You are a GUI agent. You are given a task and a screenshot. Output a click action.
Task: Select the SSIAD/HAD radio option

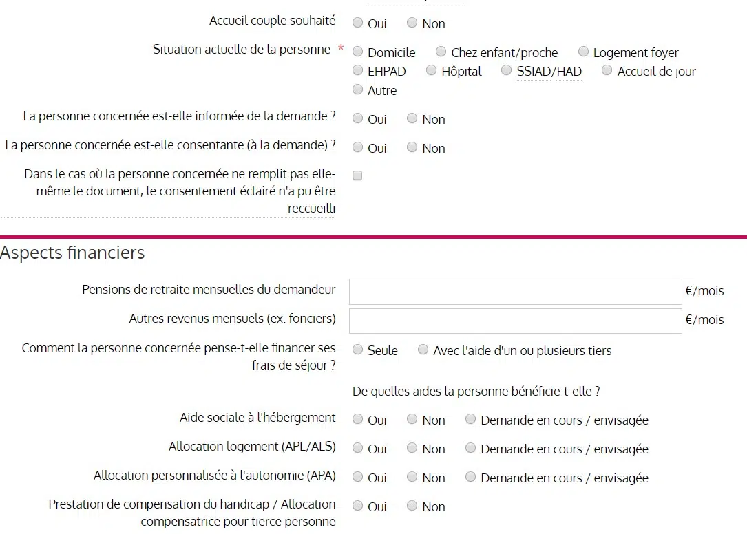[x=507, y=70]
